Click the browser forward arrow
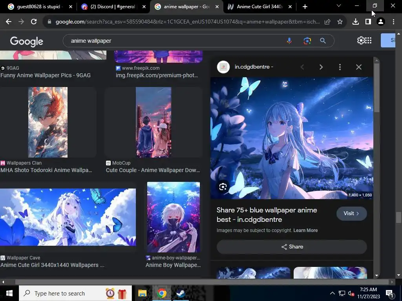The width and height of the screenshot is (402, 301). click(21, 22)
